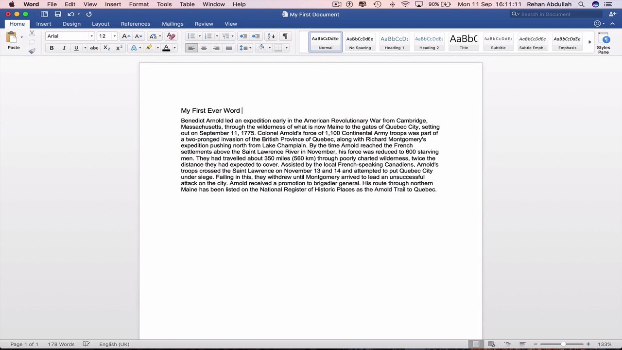Open the Change Case Aa dropdown

pyautogui.click(x=155, y=36)
